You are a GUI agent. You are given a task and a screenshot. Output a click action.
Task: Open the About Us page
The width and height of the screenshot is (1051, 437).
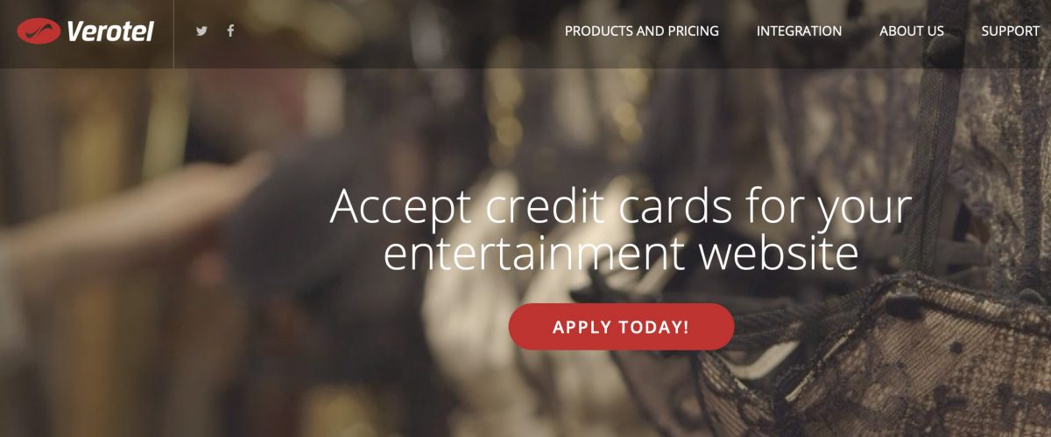pyautogui.click(x=912, y=31)
